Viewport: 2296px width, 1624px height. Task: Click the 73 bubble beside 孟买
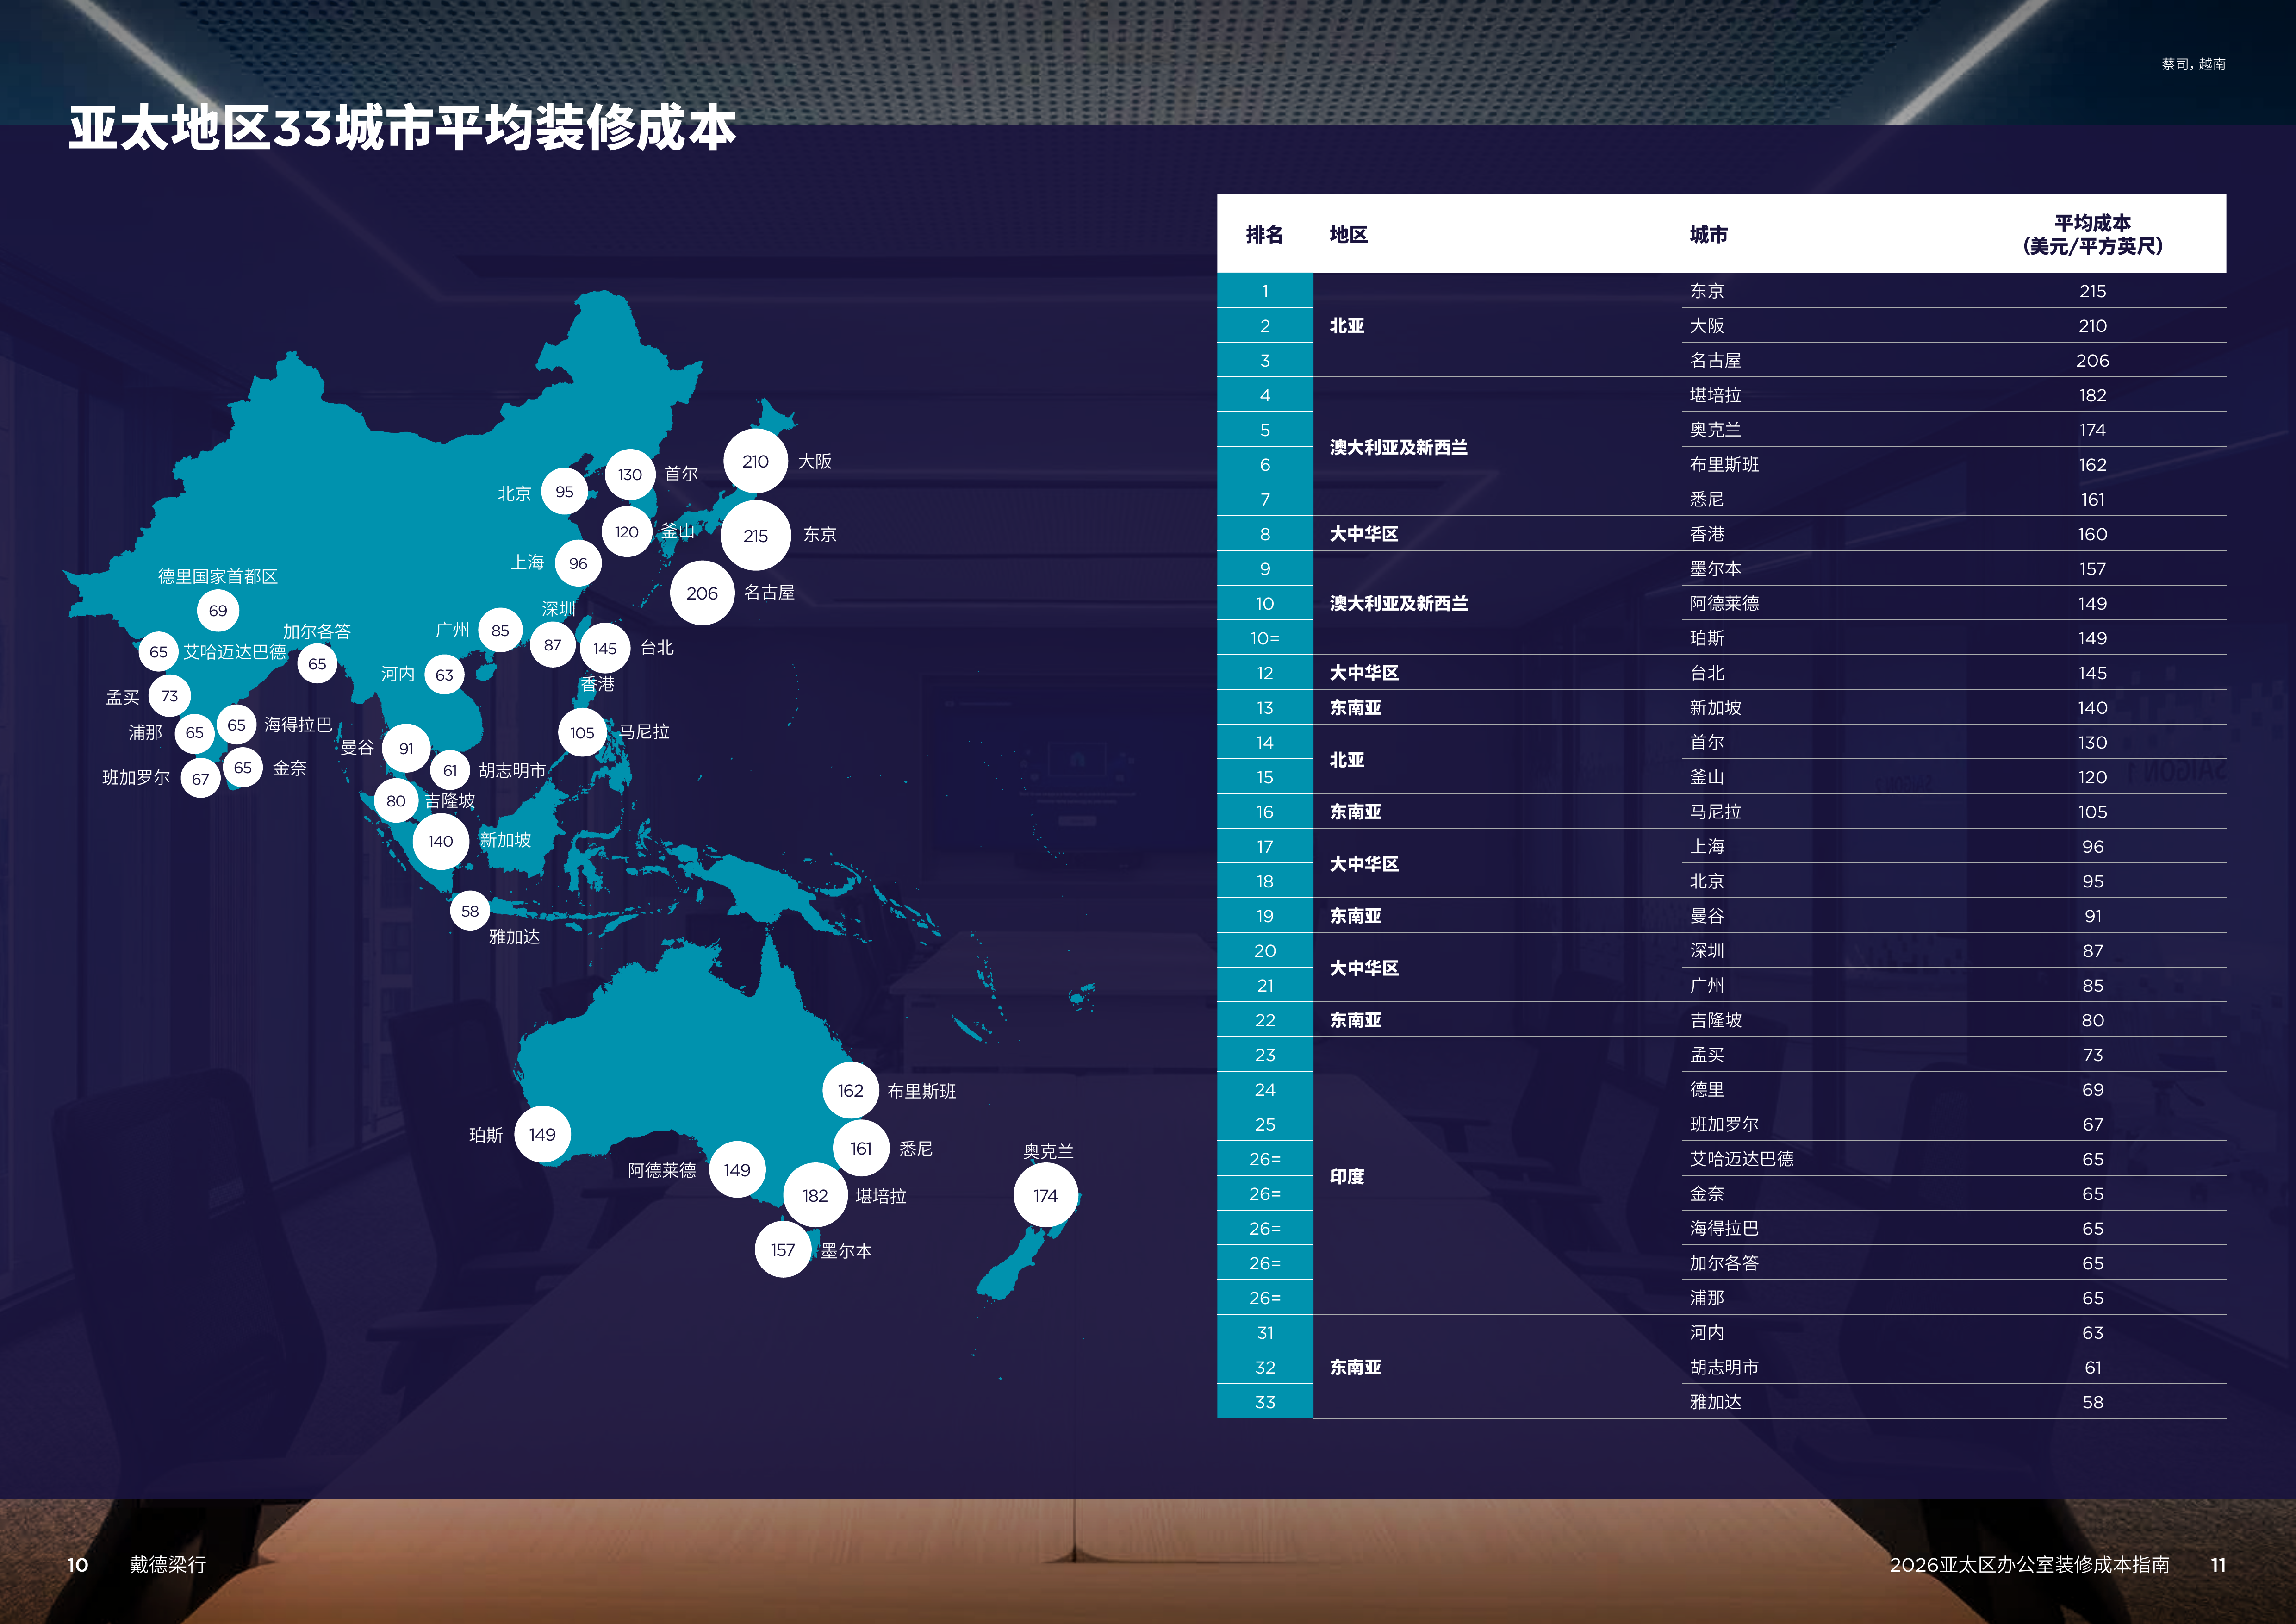pyautogui.click(x=170, y=695)
